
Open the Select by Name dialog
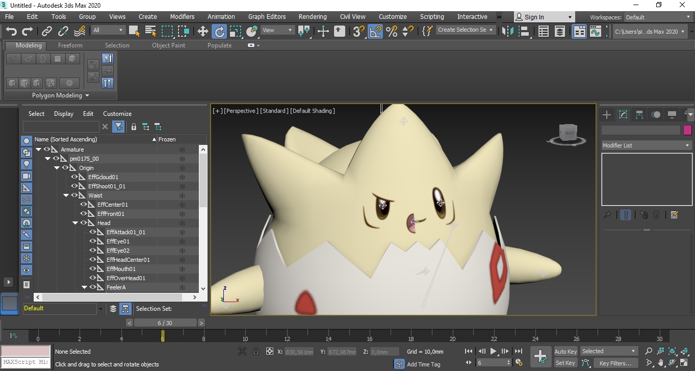click(x=151, y=32)
